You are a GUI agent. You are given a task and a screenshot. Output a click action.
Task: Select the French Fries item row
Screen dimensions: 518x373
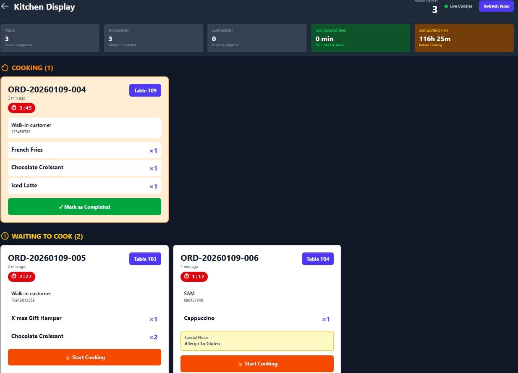(84, 150)
